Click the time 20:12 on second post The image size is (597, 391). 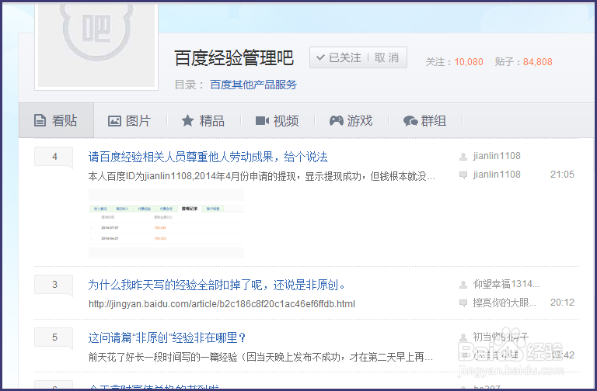click(562, 303)
